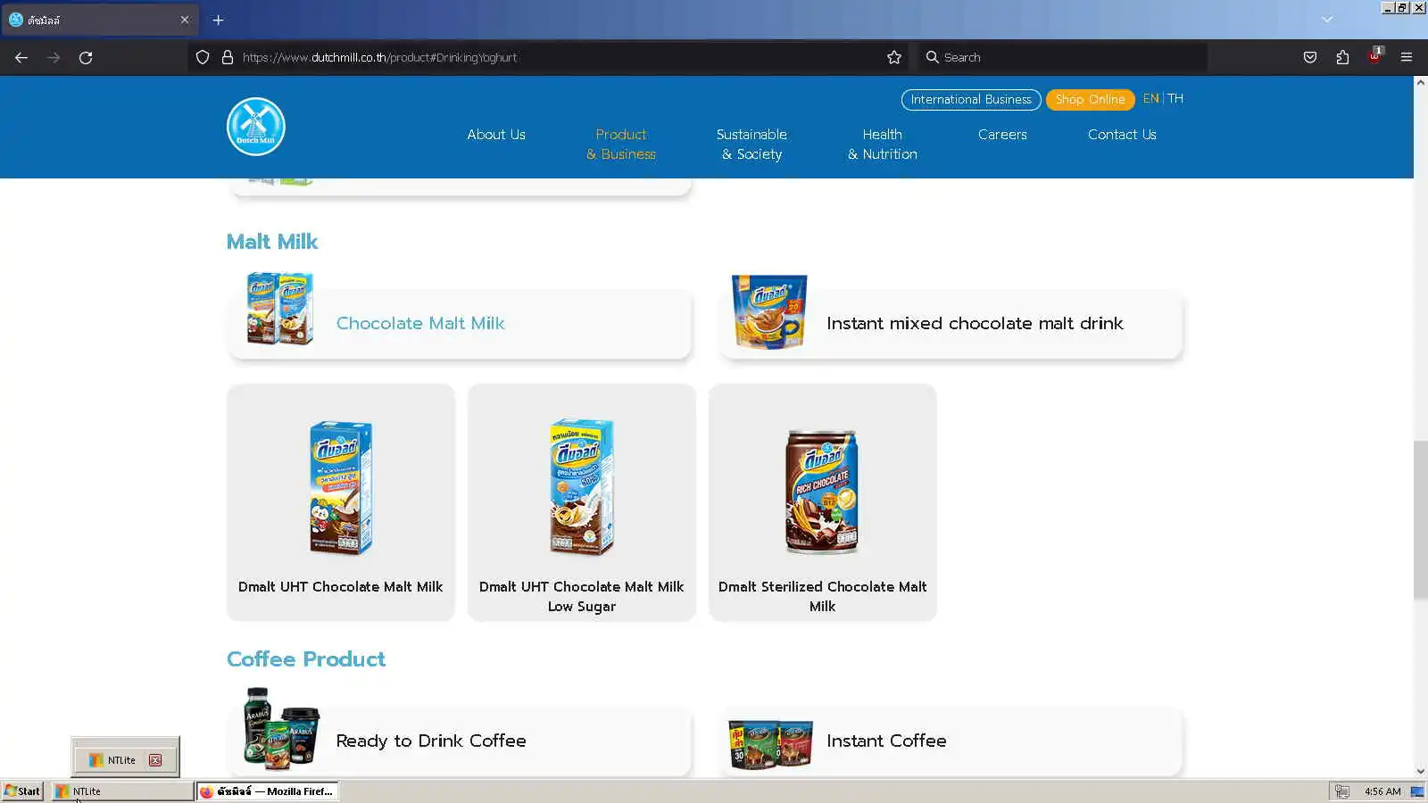This screenshot has width=1428, height=803.
Task: Click Instant chocolate malt bag thumbnail
Action: 769,311
